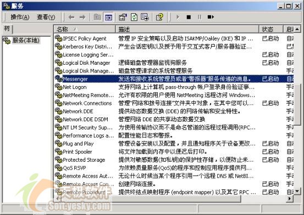
Task: Pause the service with pause icon
Action: point(200,17)
